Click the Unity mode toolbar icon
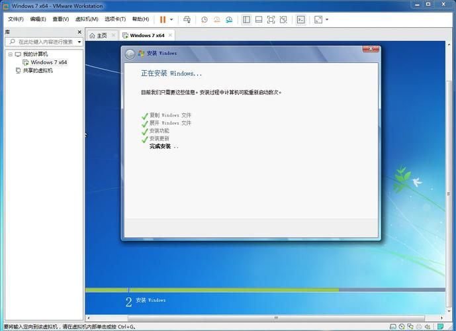The image size is (456, 331). pyautogui.click(x=283, y=19)
